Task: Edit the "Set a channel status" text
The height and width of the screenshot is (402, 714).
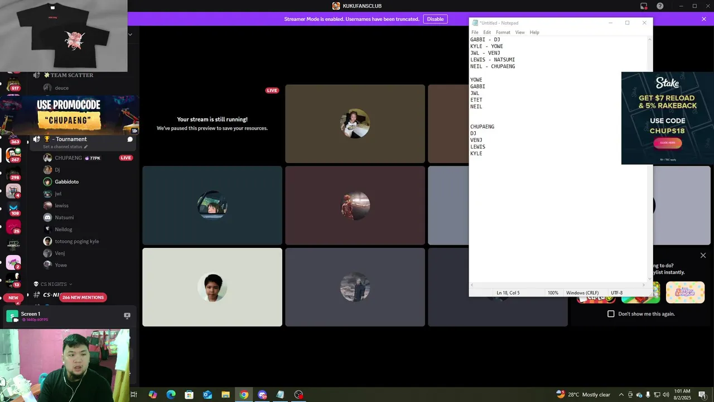Action: 65,147
